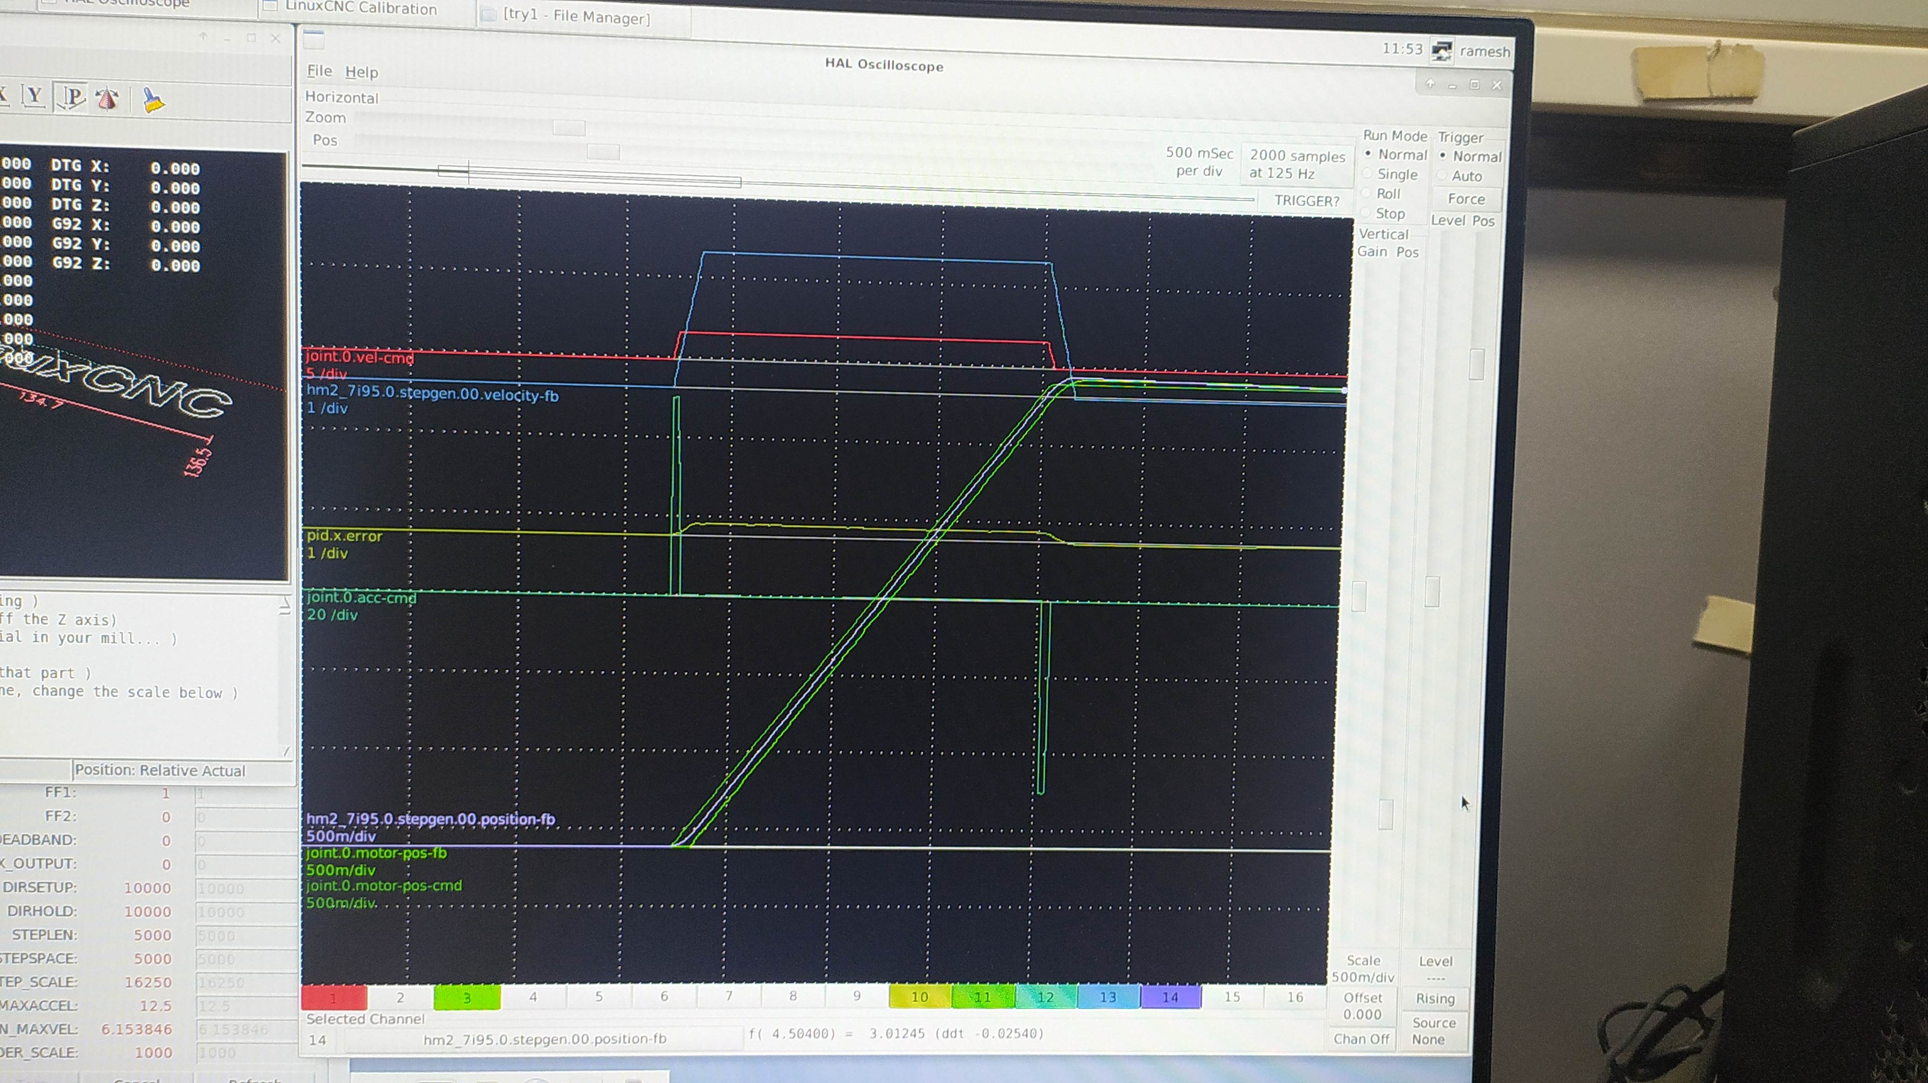Select Run Mode Stop radio button

[1365, 213]
